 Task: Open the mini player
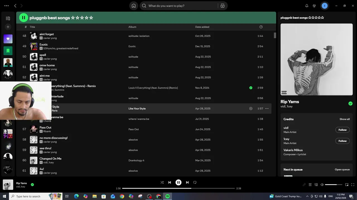[x=347, y=185]
